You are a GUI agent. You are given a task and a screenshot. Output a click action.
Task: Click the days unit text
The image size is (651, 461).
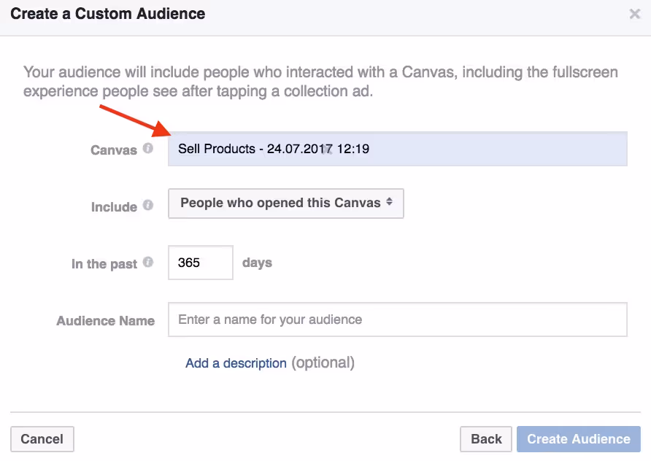pyautogui.click(x=257, y=263)
